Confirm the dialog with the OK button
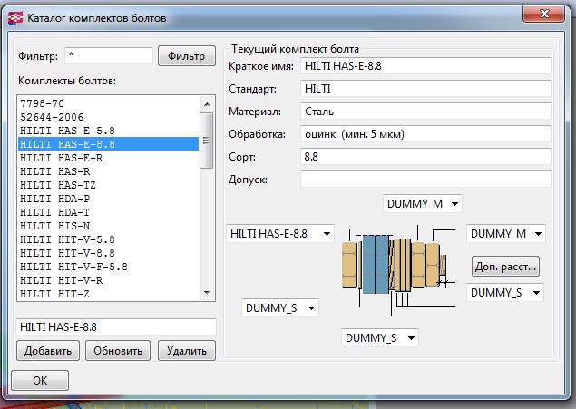Image resolution: width=576 pixels, height=409 pixels. pyautogui.click(x=40, y=381)
